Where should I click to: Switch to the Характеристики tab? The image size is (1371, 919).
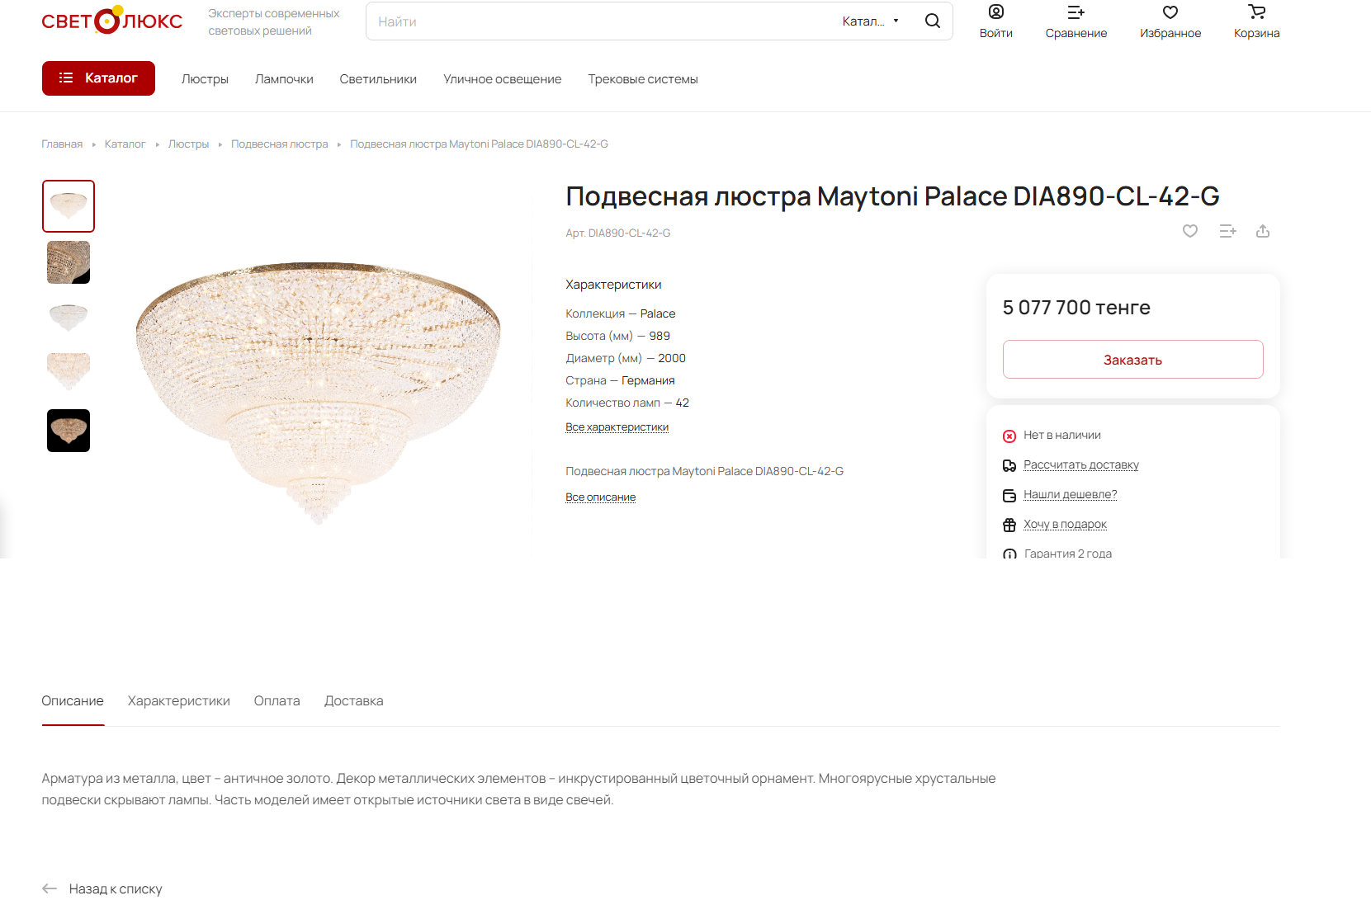(x=178, y=701)
